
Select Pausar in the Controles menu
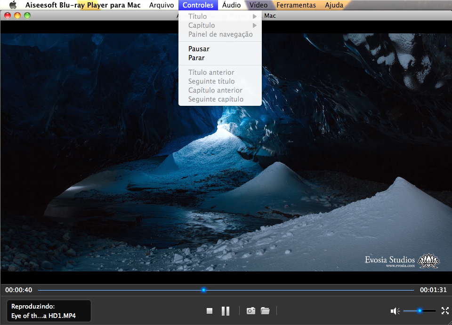198,48
